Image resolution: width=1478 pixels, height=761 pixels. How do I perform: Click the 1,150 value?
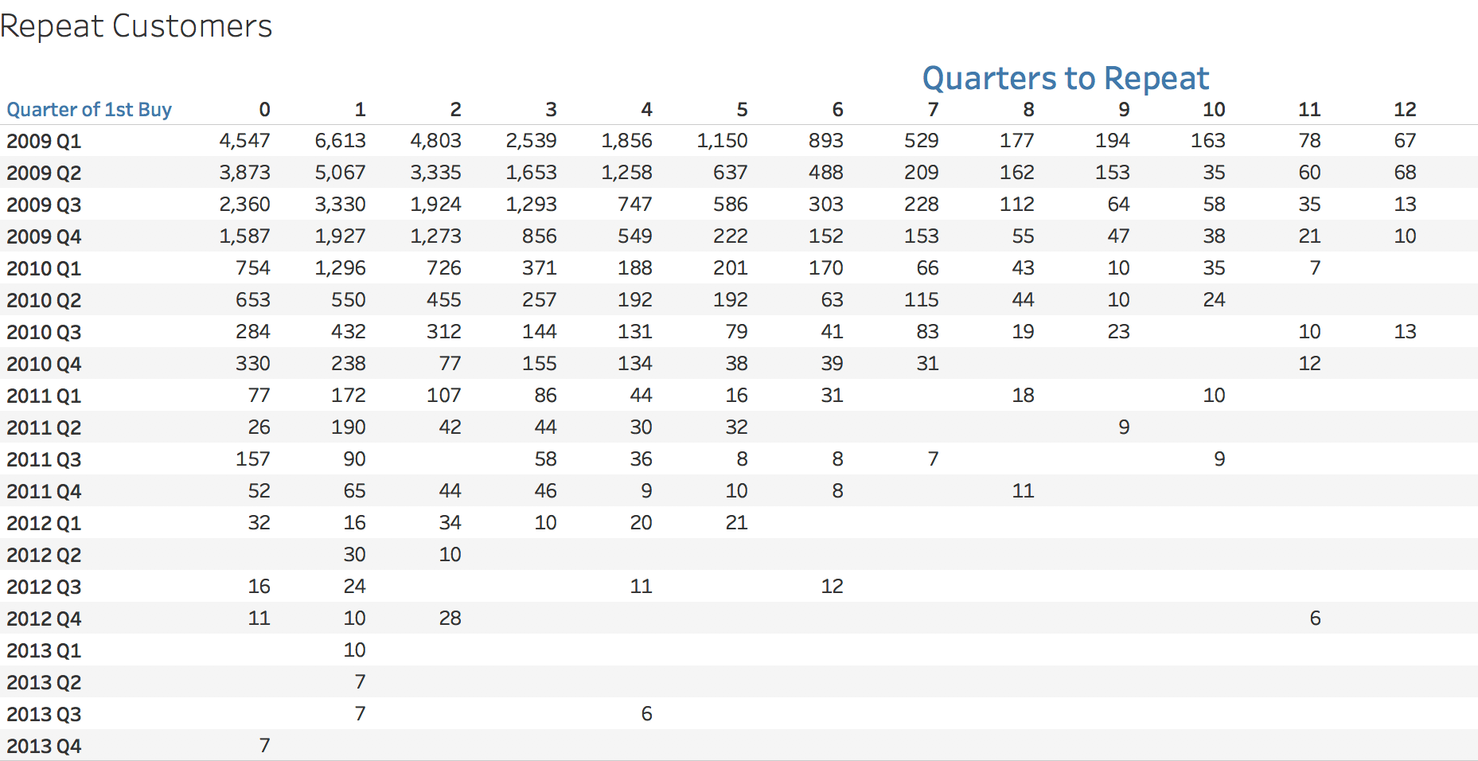click(x=722, y=141)
